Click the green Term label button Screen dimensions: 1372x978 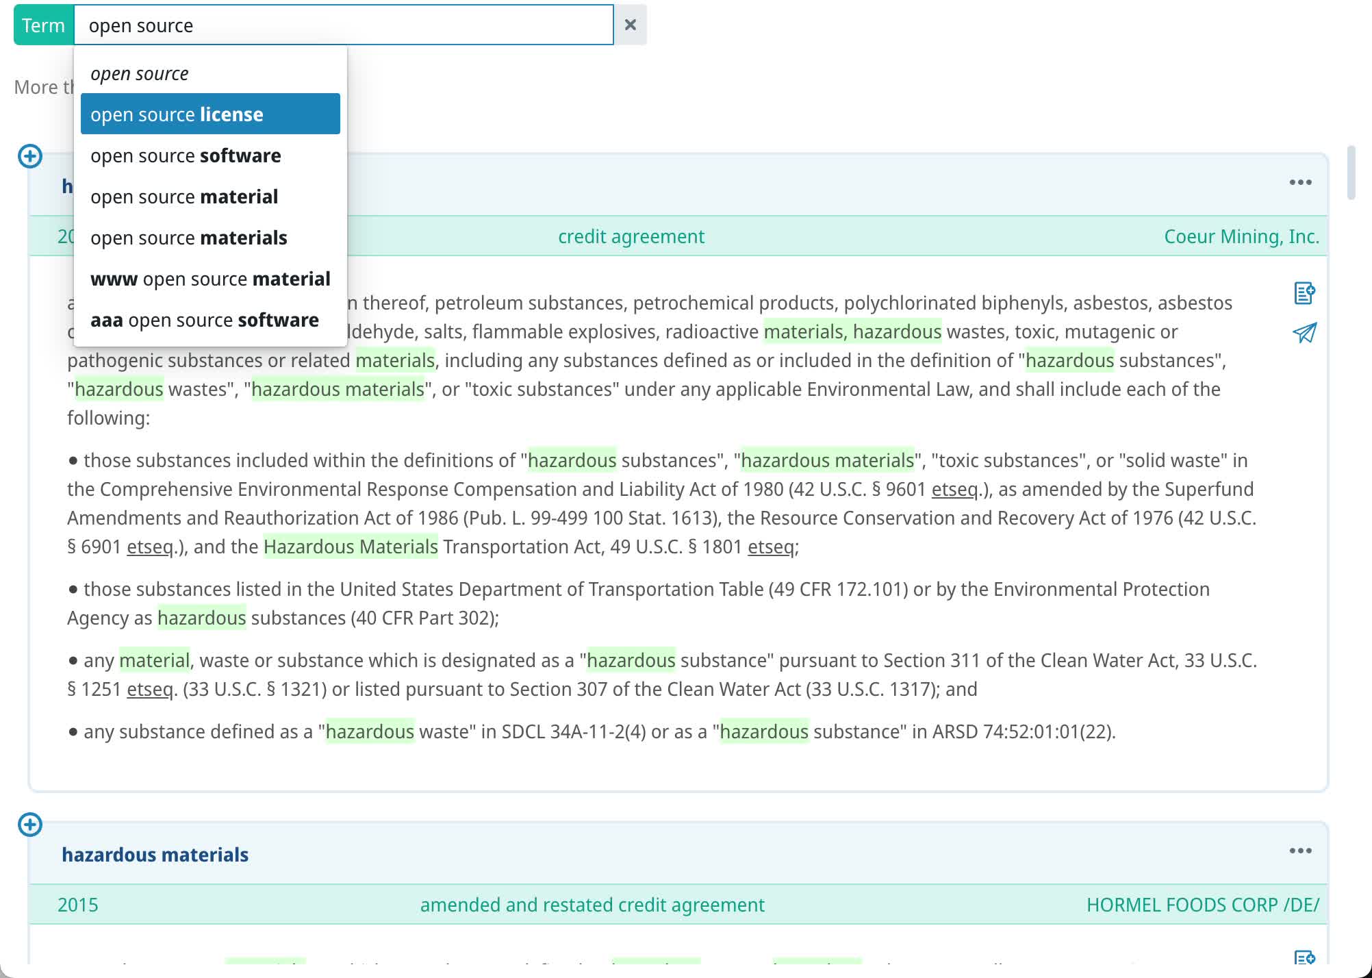tap(44, 25)
